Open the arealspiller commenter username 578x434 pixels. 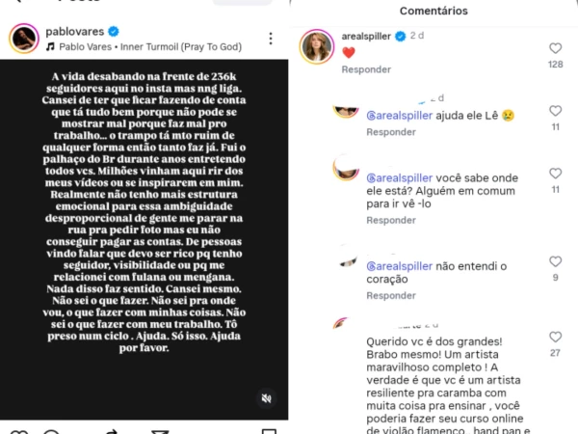point(366,37)
